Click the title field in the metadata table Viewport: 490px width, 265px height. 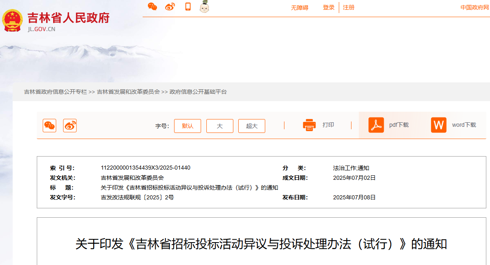[x=189, y=188]
